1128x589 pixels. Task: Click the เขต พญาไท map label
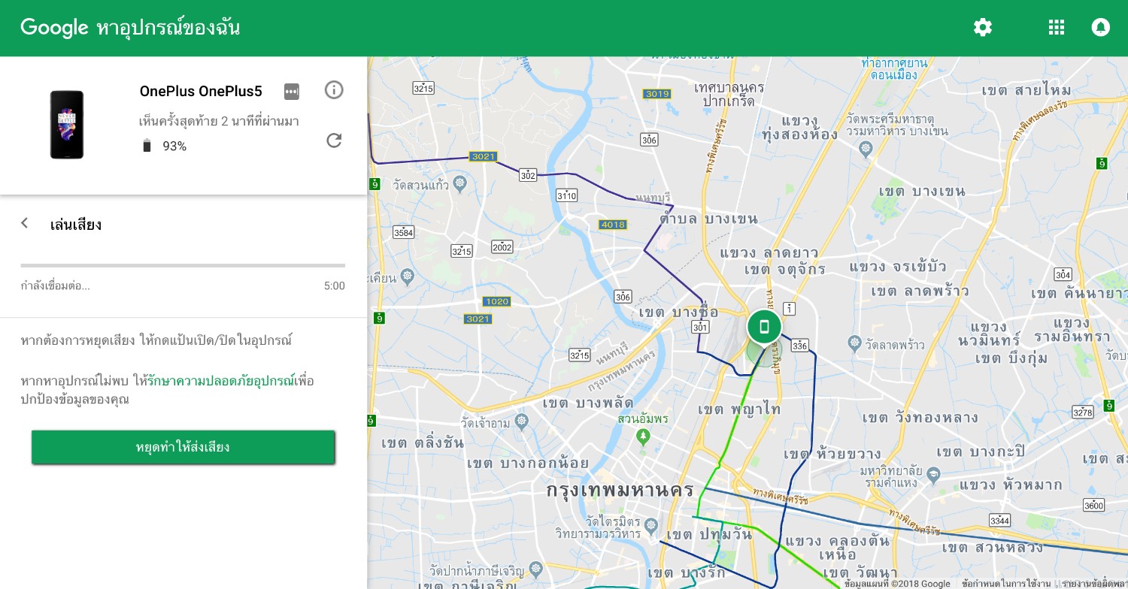[x=739, y=409]
